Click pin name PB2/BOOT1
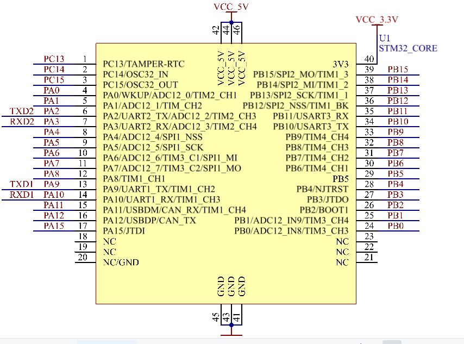Image resolution: width=464 pixels, height=344 pixels. [x=324, y=210]
